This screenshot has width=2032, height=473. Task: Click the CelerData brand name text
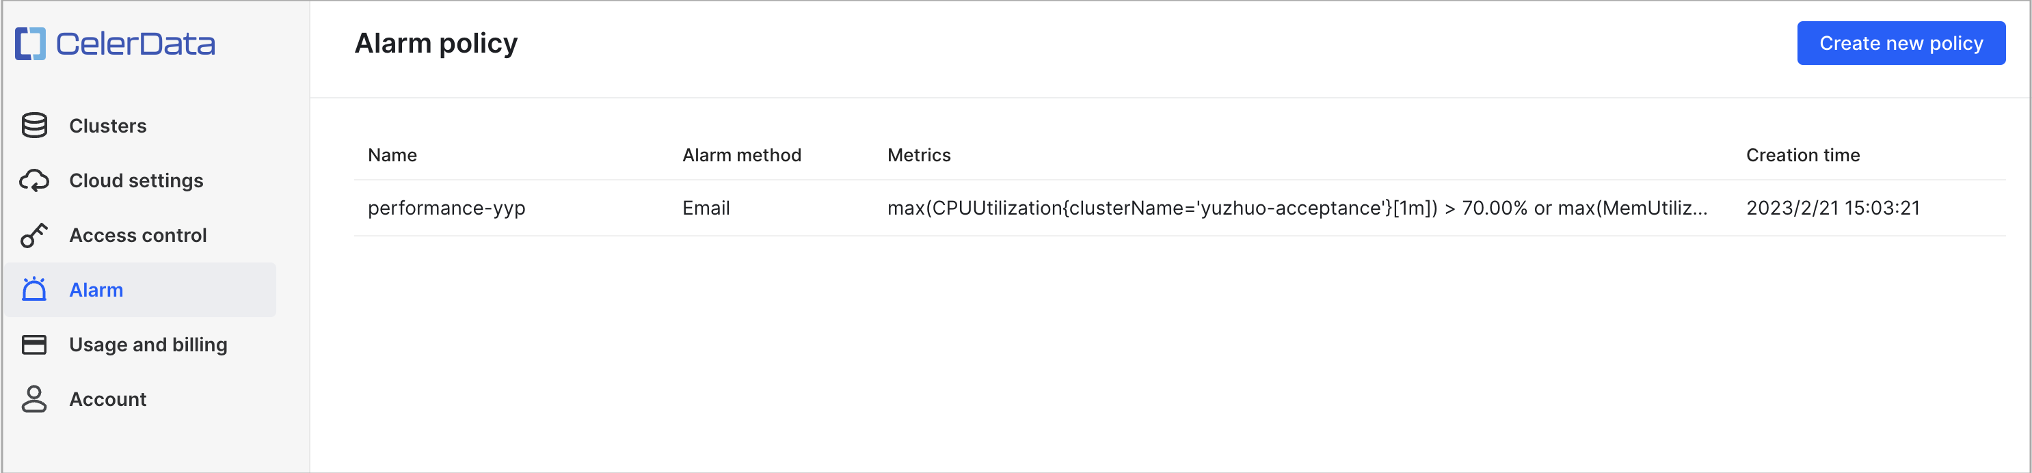pos(135,44)
